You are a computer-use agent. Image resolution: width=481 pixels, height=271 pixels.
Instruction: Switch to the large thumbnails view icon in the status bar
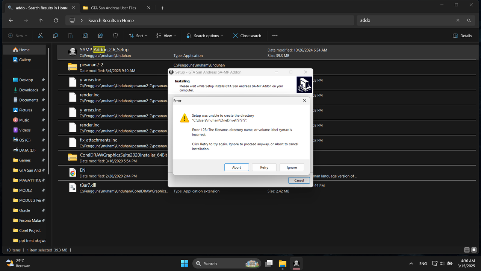click(474, 250)
